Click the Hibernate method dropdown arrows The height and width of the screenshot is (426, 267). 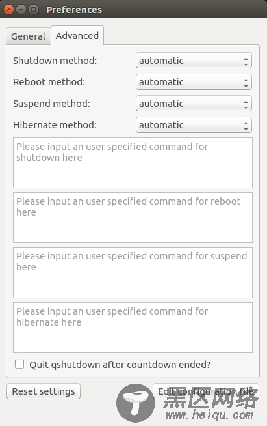pos(246,126)
